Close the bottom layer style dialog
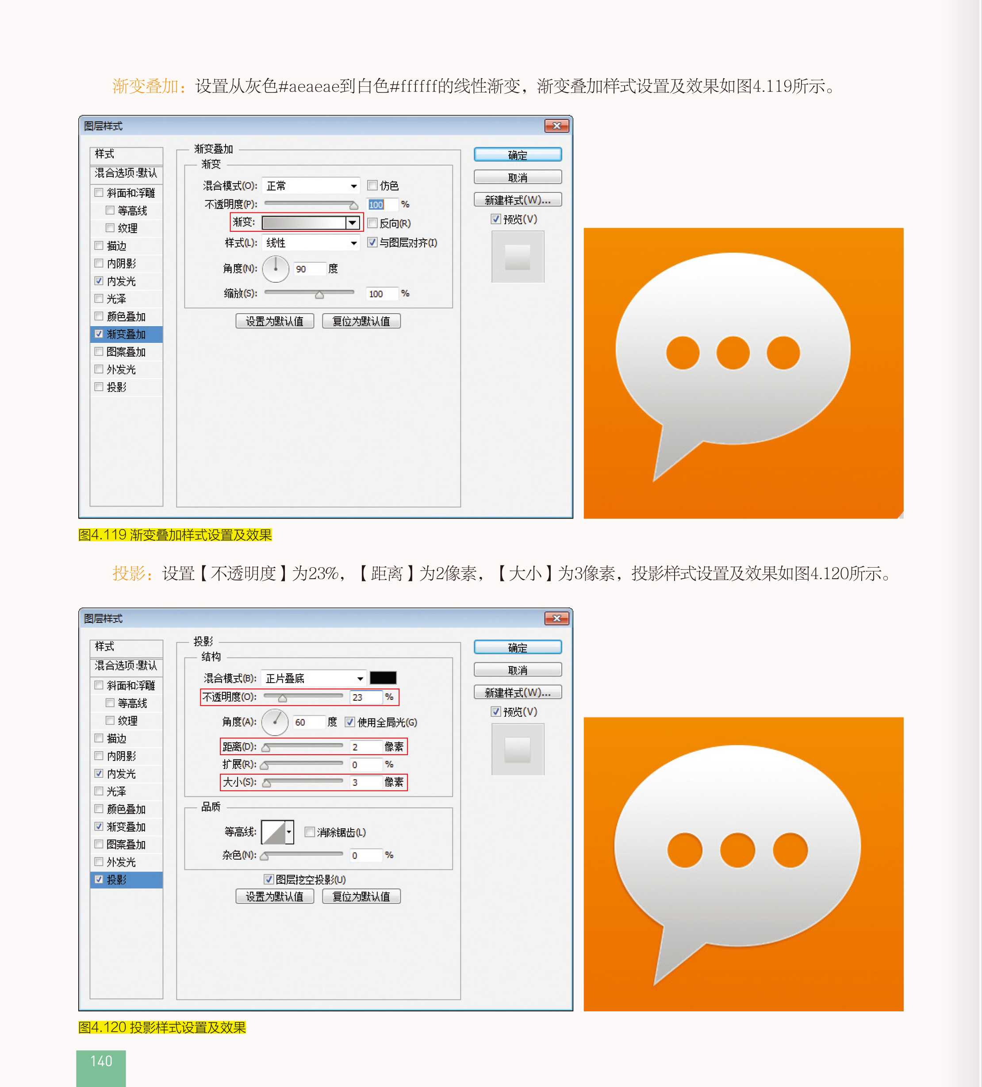Image resolution: width=982 pixels, height=1087 pixels. [557, 618]
